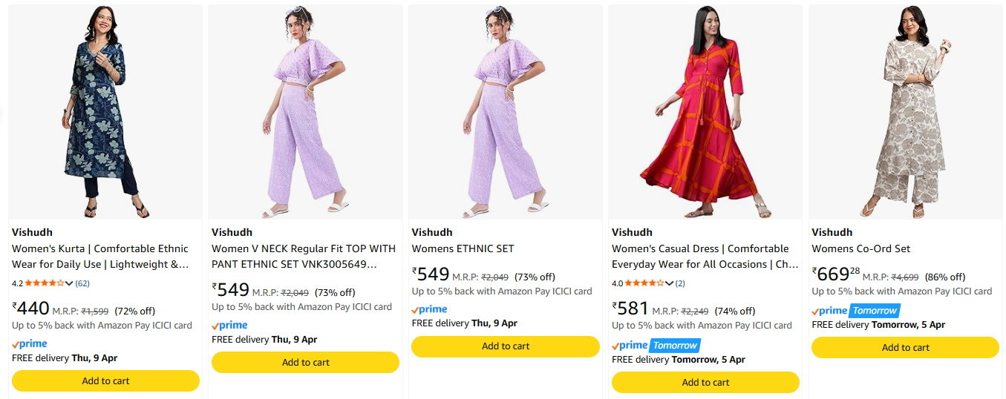This screenshot has width=1006, height=399.
Task: Open Women V NECK Regular Fit TOP title
Action: [x=304, y=257]
